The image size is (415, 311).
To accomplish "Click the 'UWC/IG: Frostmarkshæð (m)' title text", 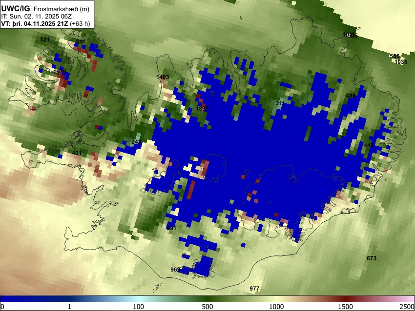I will point(45,9).
